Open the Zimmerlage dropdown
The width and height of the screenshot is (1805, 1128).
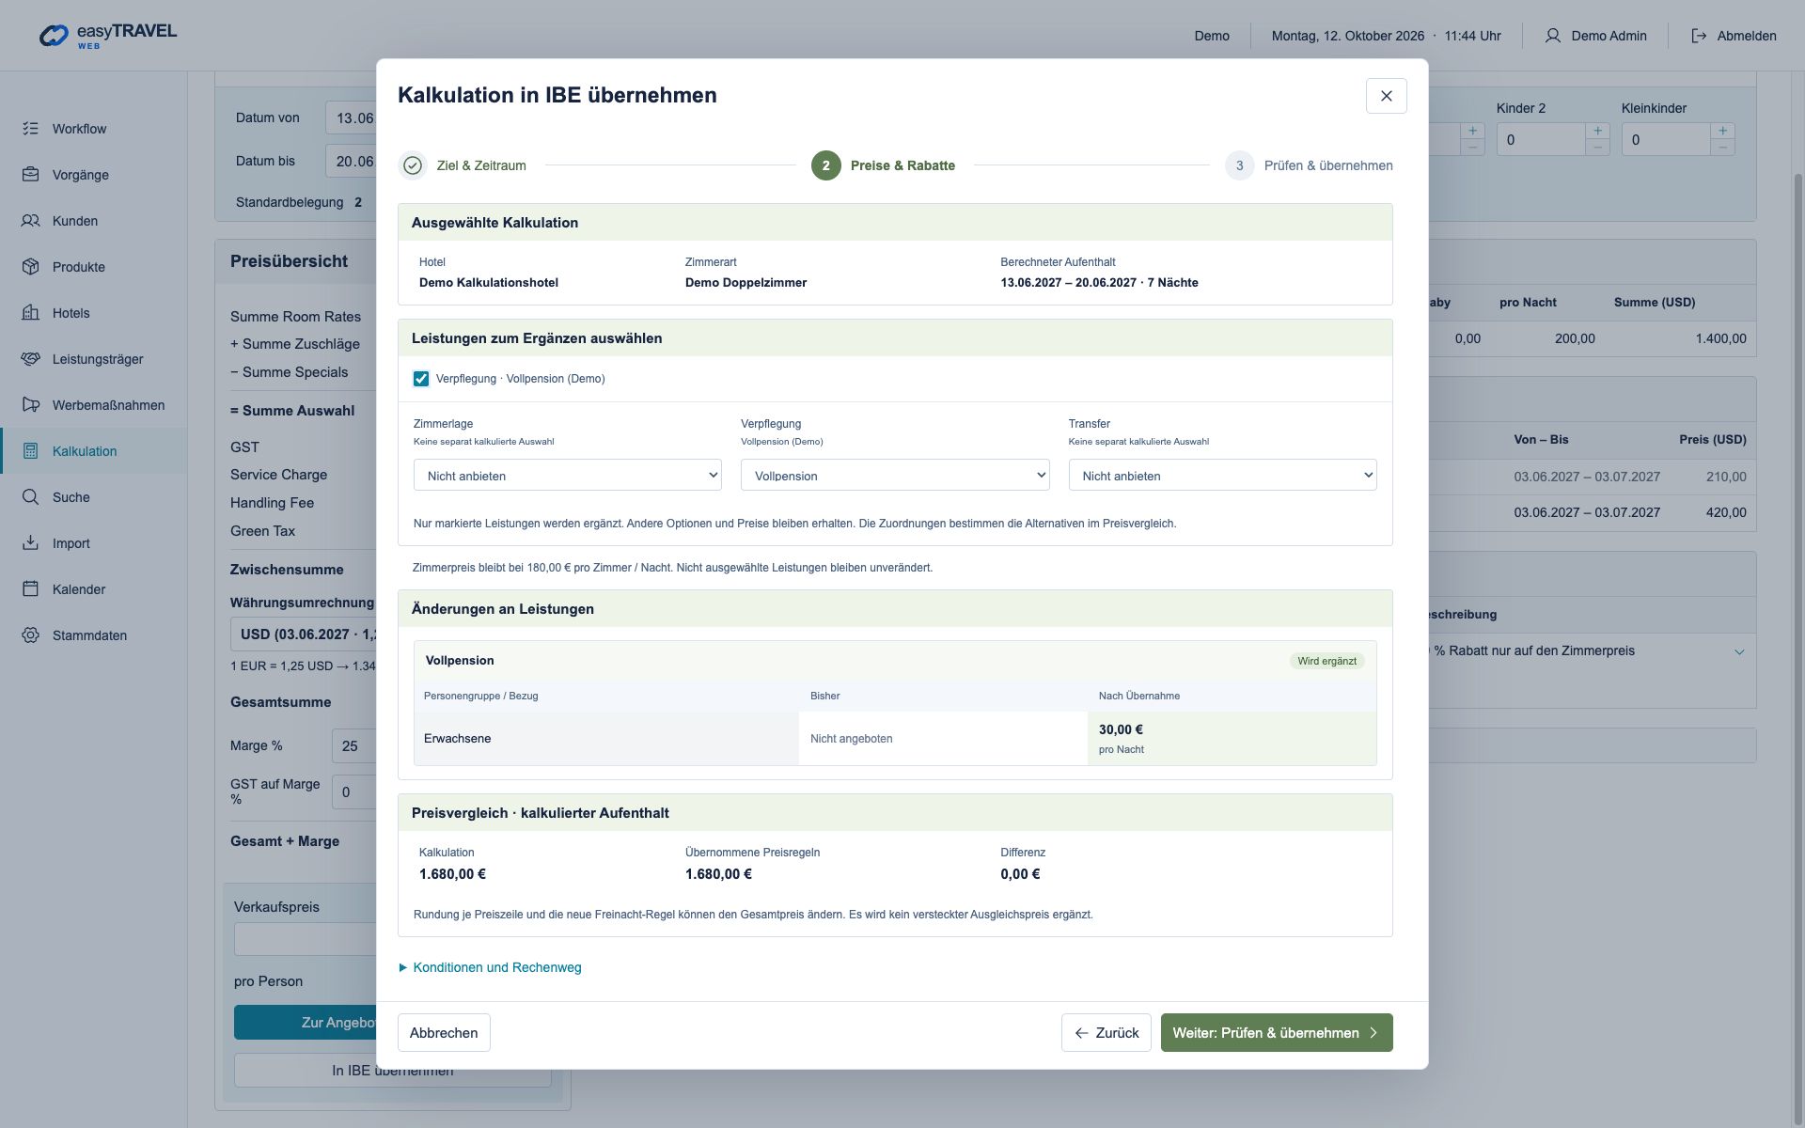click(x=568, y=476)
